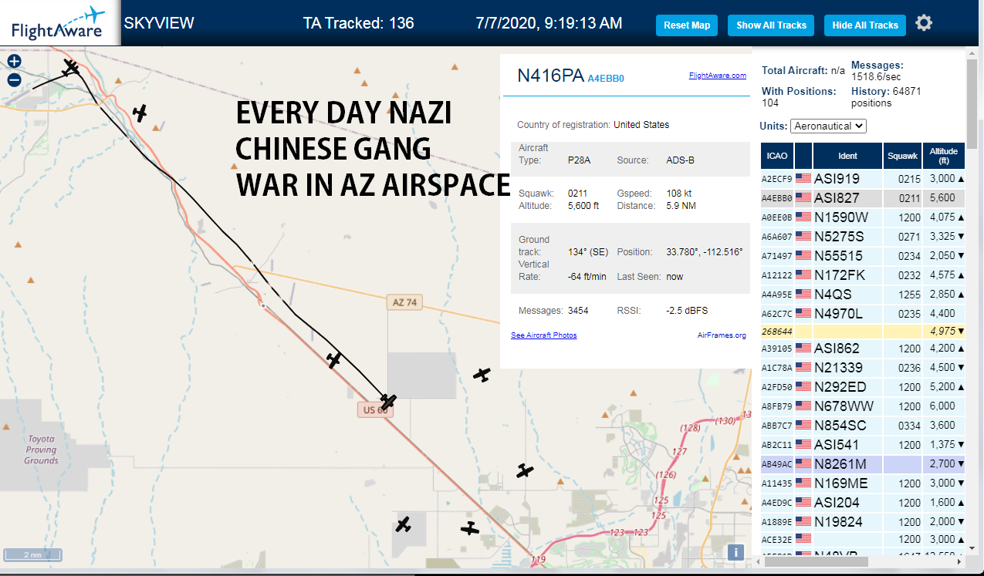Zoom out with the minus map button
This screenshot has height=576, width=984.
pos(14,79)
